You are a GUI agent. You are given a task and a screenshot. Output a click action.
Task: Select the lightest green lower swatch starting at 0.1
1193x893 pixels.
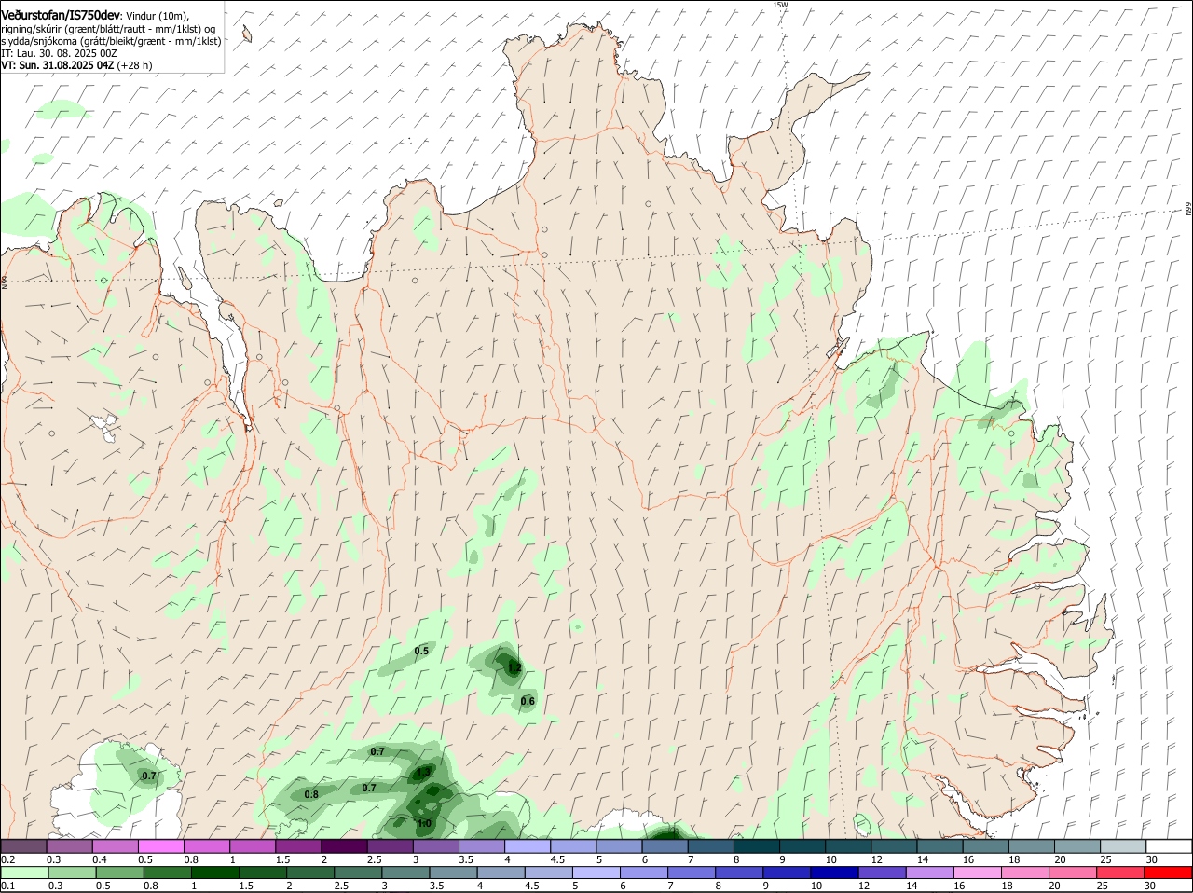pyautogui.click(x=25, y=872)
